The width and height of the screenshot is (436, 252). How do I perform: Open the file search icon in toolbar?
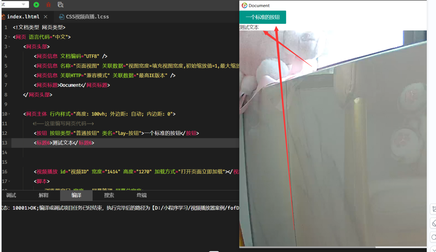click(60, 4)
